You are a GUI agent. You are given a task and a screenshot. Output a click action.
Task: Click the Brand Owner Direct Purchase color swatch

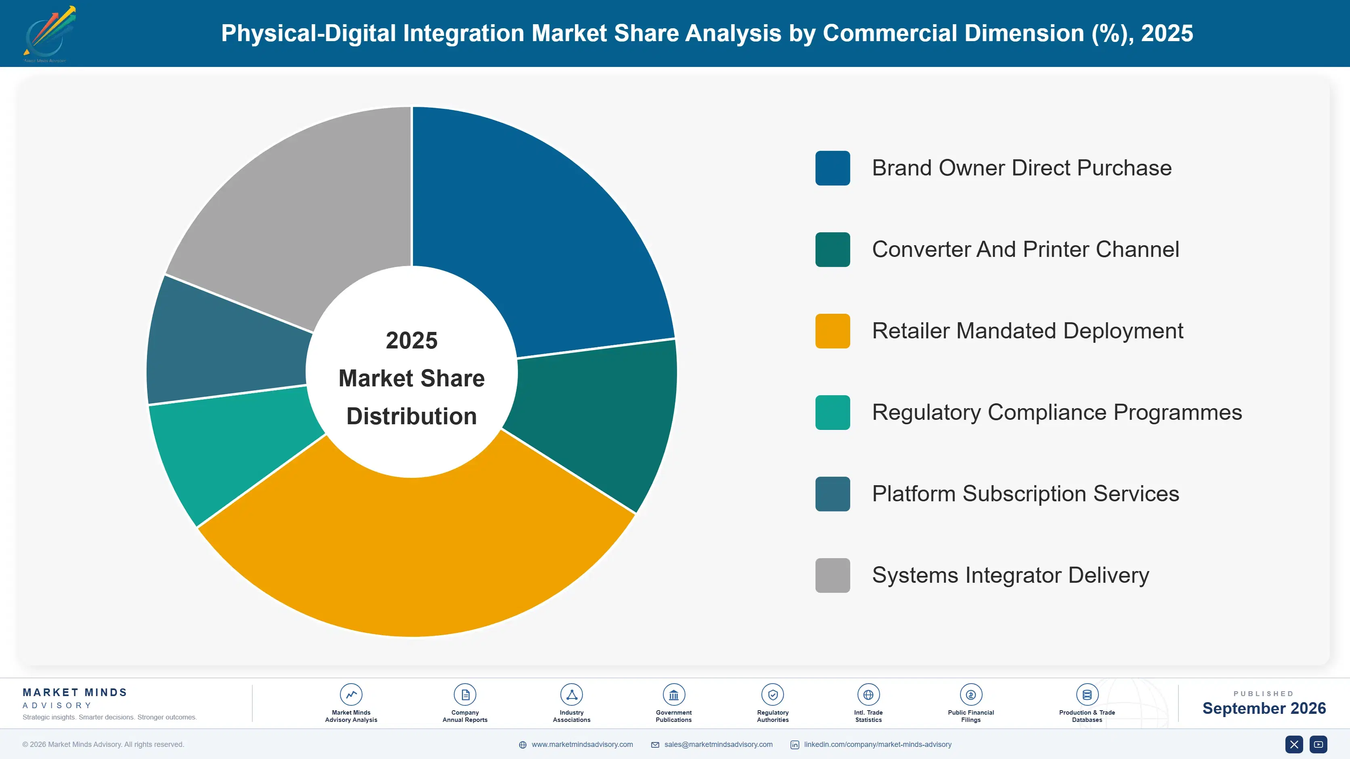[832, 168]
